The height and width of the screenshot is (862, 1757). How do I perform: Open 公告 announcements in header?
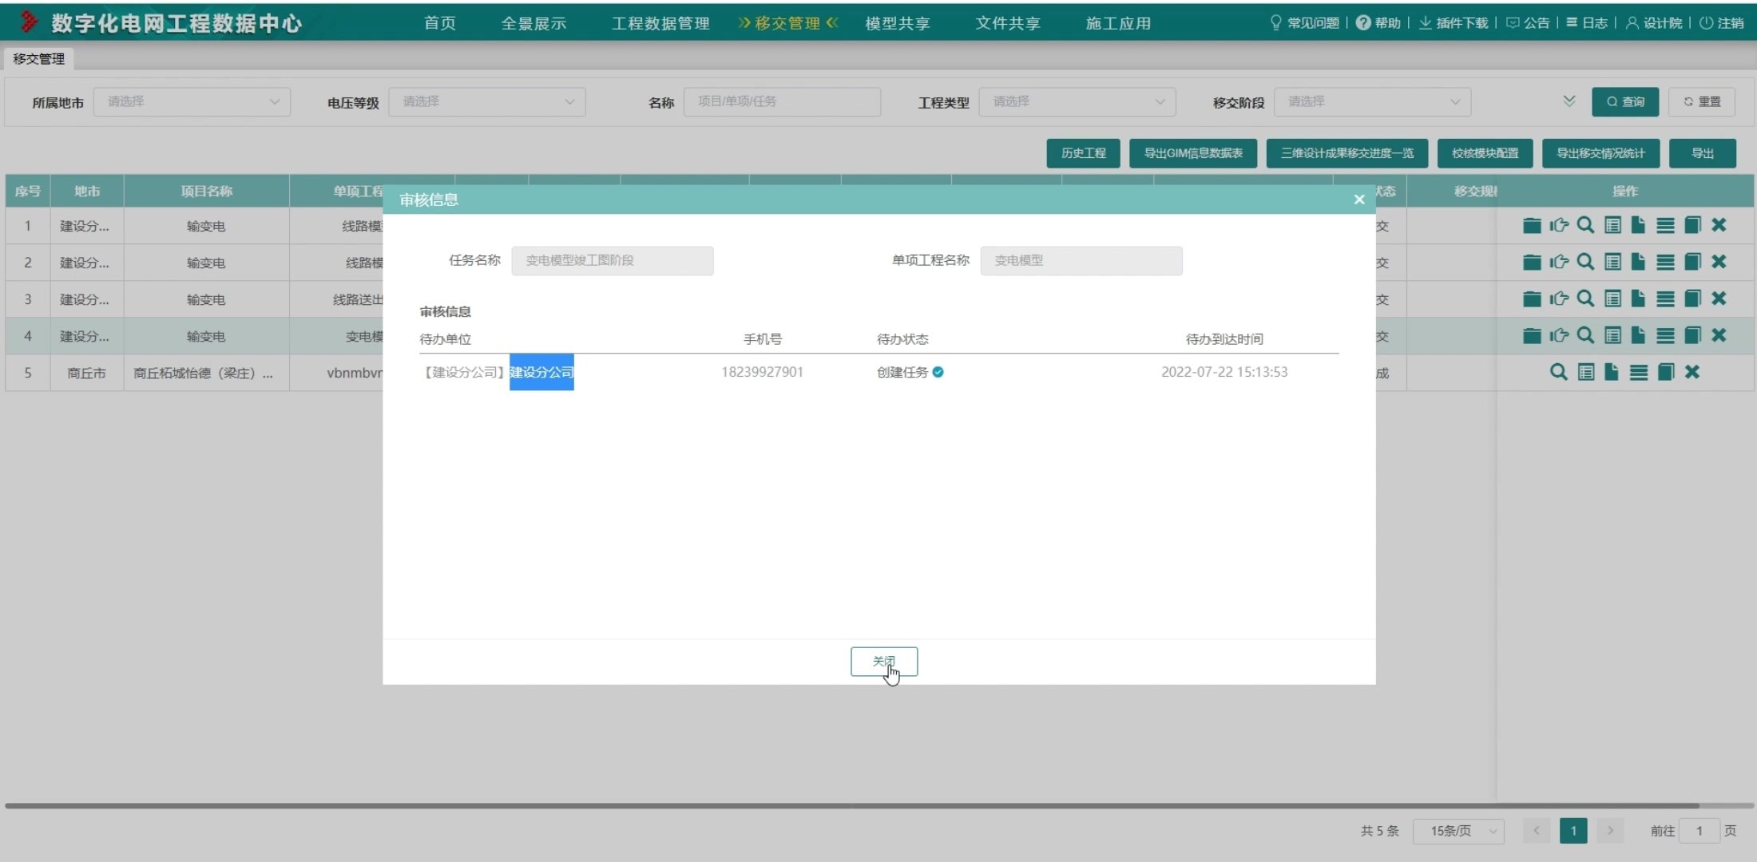[1528, 23]
